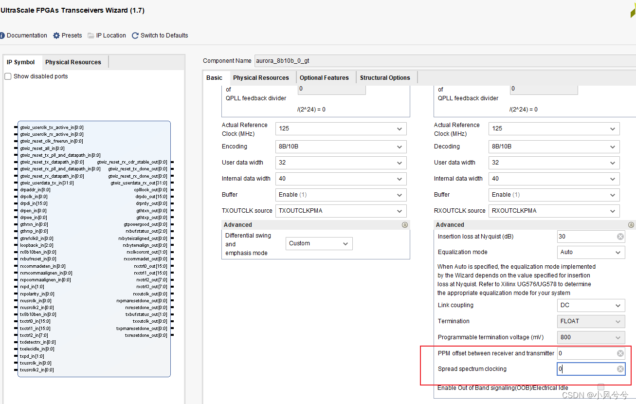Click the aurora IP symbol block diagram
636x404 pixels.
(x=94, y=249)
